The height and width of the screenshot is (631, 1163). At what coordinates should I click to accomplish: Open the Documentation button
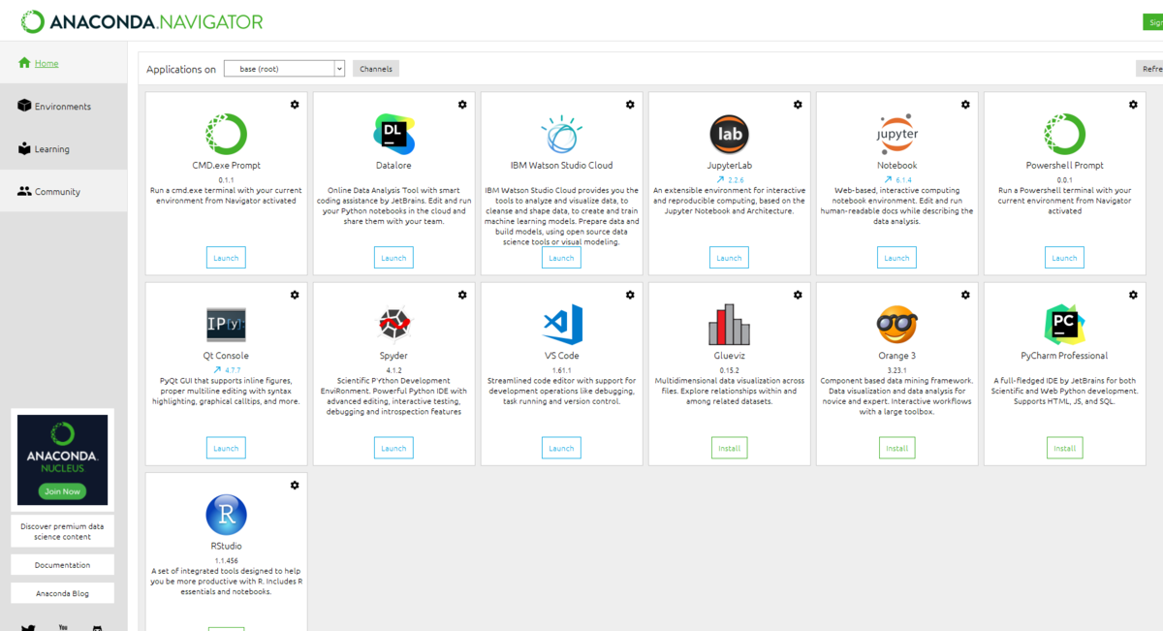coord(62,565)
